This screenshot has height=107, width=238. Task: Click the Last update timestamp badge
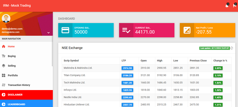click(214, 48)
